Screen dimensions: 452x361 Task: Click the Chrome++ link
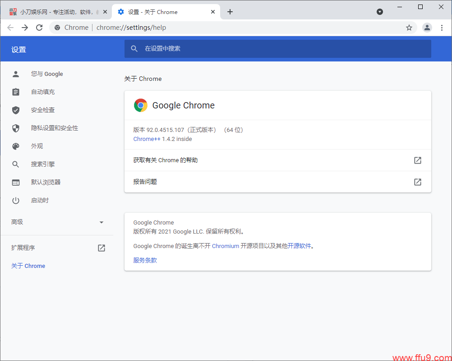(147, 139)
